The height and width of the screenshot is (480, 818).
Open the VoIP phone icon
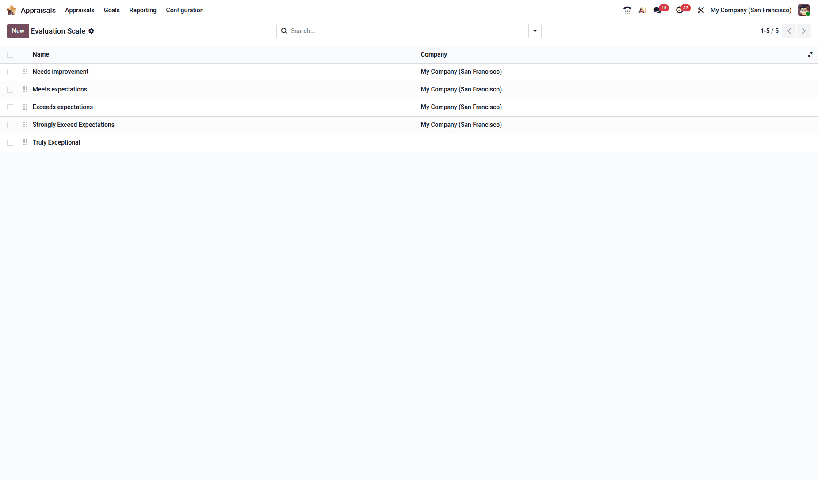627,10
